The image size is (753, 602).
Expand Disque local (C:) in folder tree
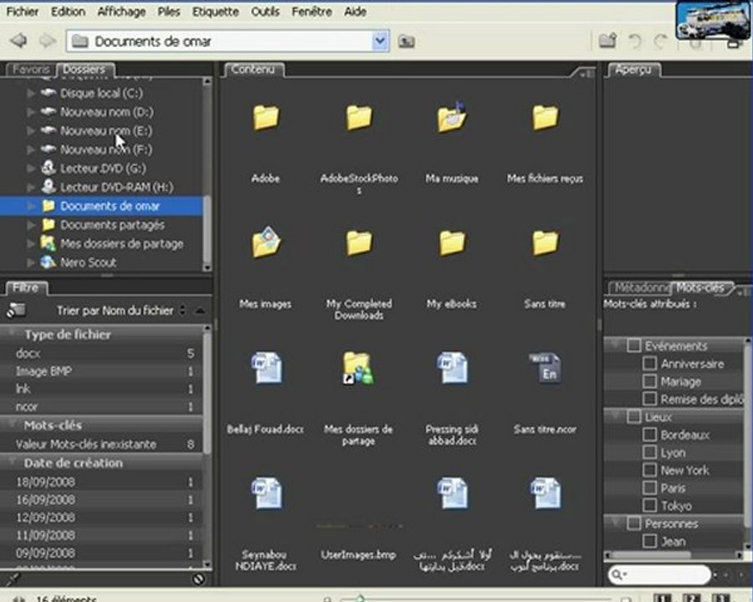(31, 93)
